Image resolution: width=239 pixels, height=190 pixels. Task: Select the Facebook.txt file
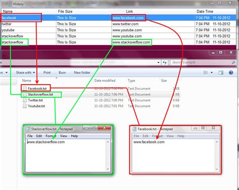[37, 88]
